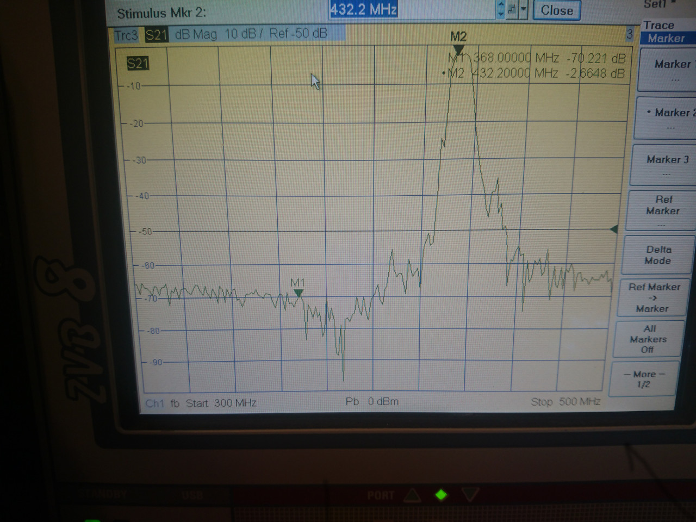Select the Marker 1 softkey
Screen dimensions: 696x522
coord(668,70)
